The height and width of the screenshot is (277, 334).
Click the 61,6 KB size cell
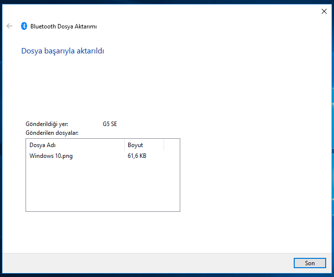[x=137, y=156]
